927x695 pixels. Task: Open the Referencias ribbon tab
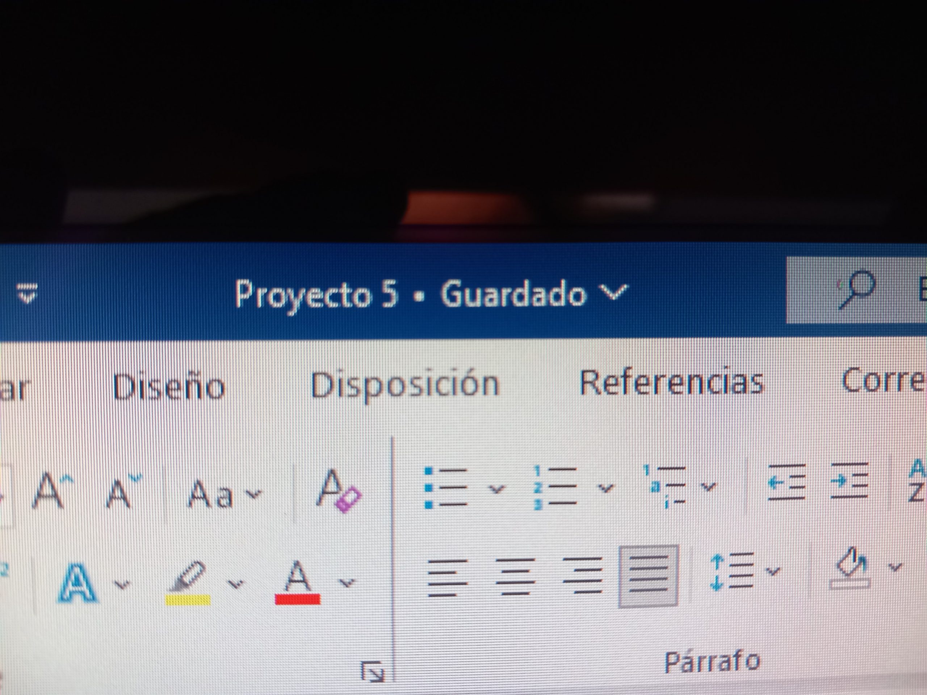(671, 383)
